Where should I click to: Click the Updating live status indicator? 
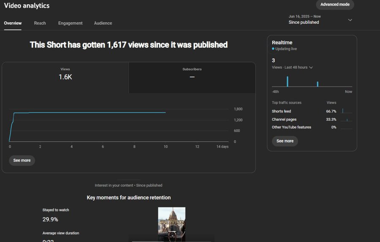coord(284,49)
